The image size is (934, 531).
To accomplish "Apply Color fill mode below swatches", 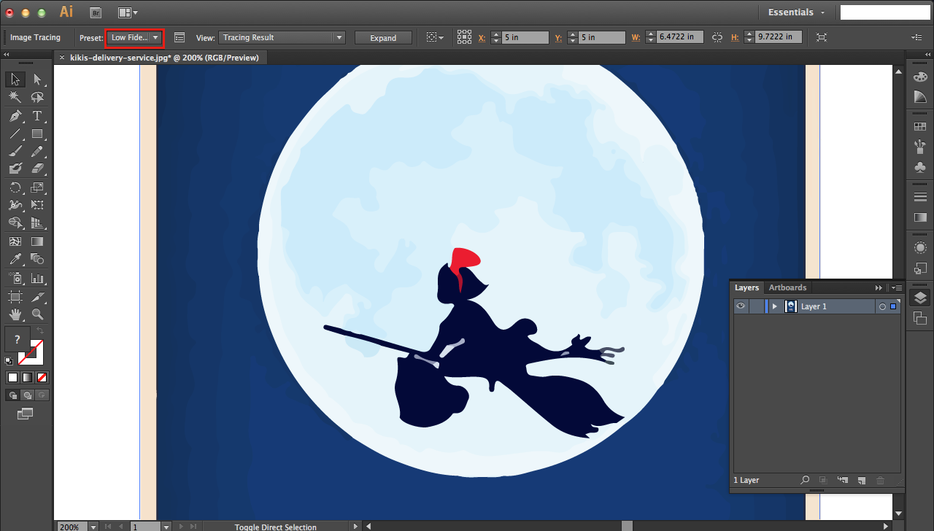I will click(x=12, y=377).
